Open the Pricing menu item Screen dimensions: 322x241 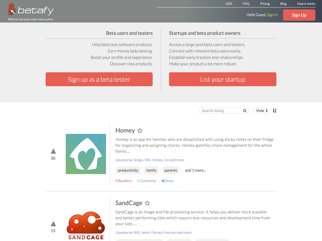[x=265, y=4]
